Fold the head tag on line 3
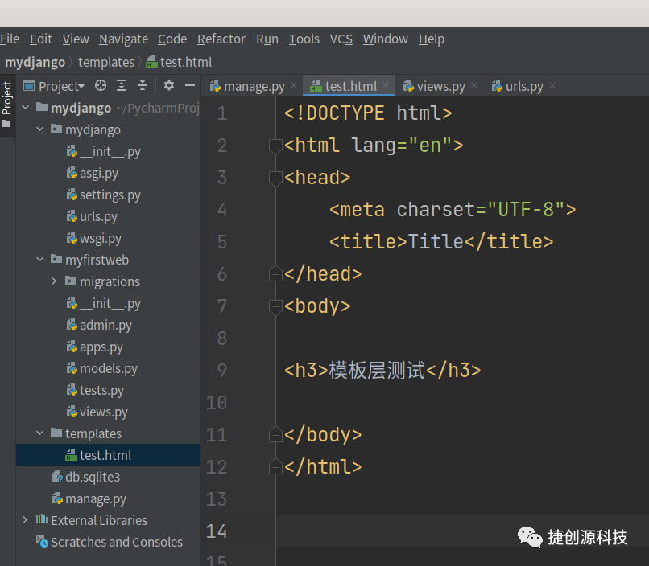 [275, 178]
